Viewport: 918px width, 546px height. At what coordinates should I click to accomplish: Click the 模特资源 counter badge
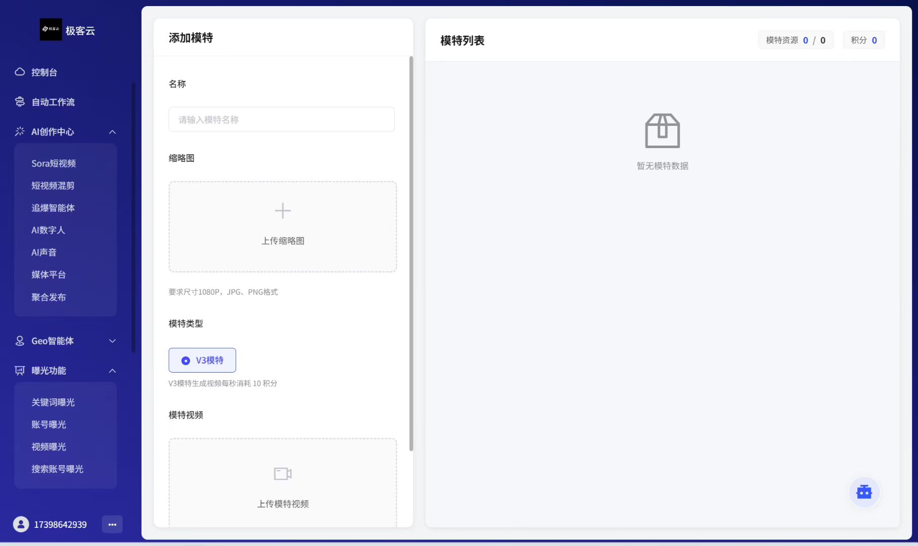pos(795,40)
